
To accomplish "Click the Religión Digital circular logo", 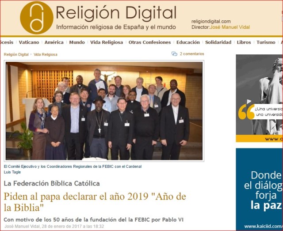I will (x=37, y=18).
